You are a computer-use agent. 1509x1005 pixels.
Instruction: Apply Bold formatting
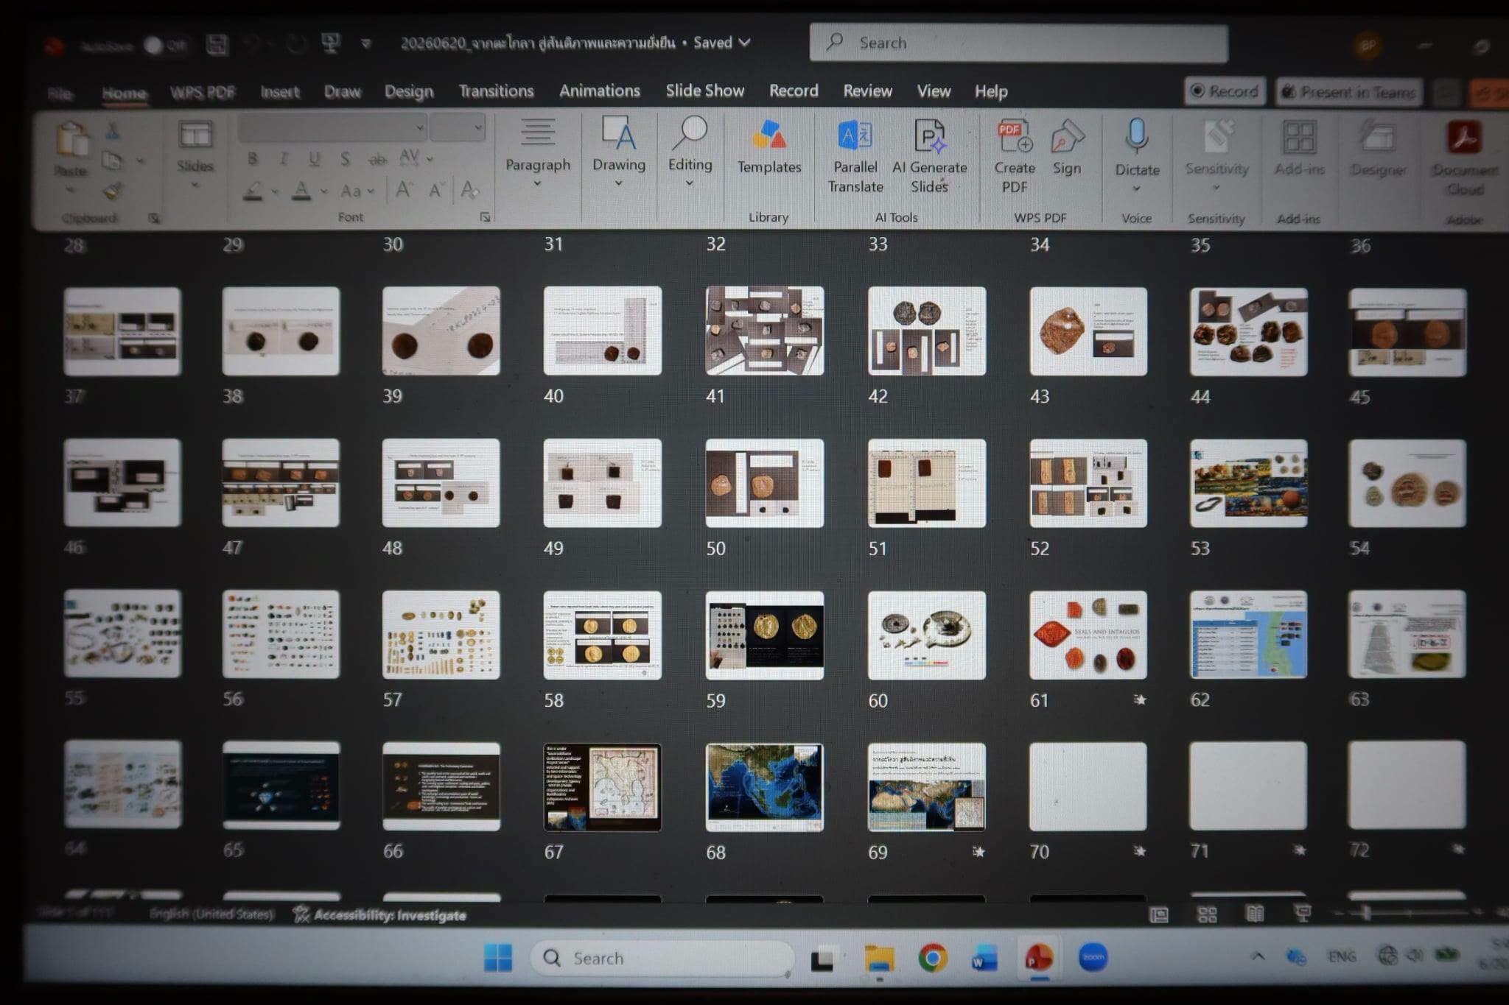click(x=253, y=158)
